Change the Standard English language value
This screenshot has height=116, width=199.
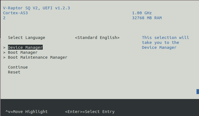[x=97, y=38]
